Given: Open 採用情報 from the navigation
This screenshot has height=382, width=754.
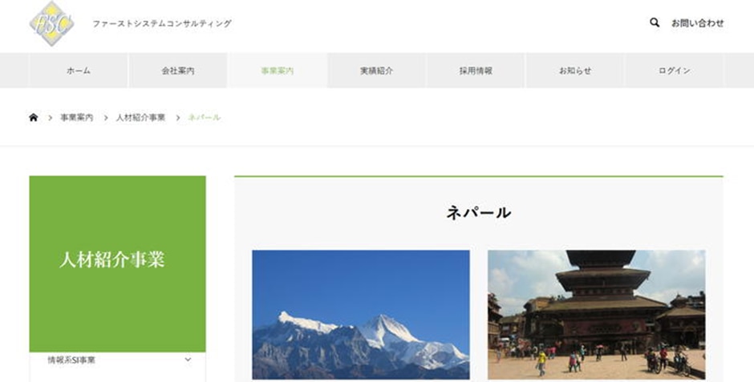Looking at the screenshot, I should [476, 70].
